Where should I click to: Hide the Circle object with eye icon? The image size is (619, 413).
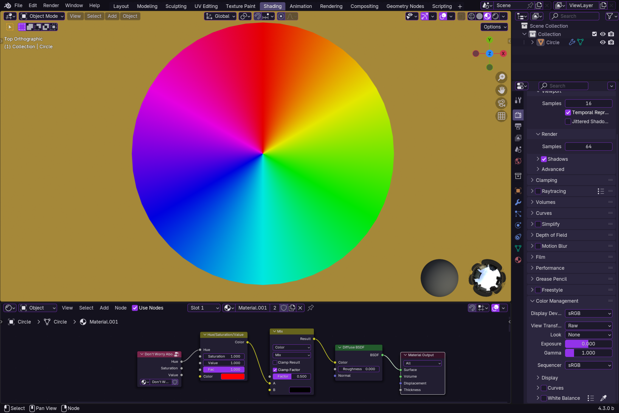tap(603, 42)
